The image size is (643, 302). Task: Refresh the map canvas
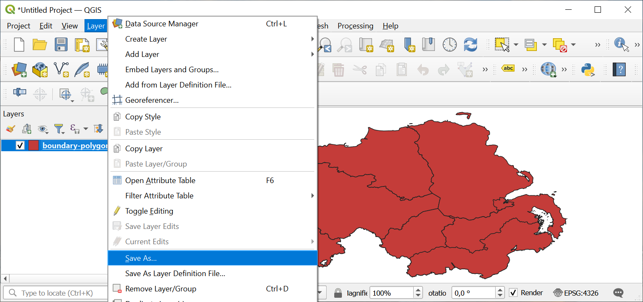(x=471, y=44)
